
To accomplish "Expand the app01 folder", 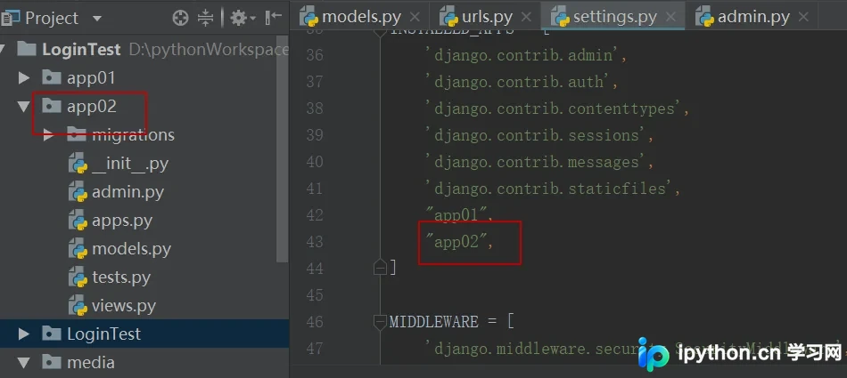I will (23, 78).
